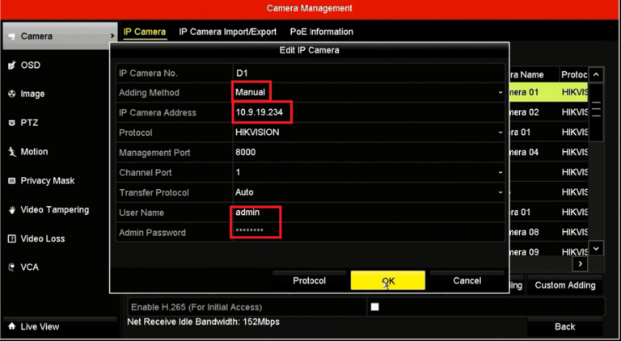
Task: Click the camera list vertical scrollbar
Action: click(x=597, y=162)
